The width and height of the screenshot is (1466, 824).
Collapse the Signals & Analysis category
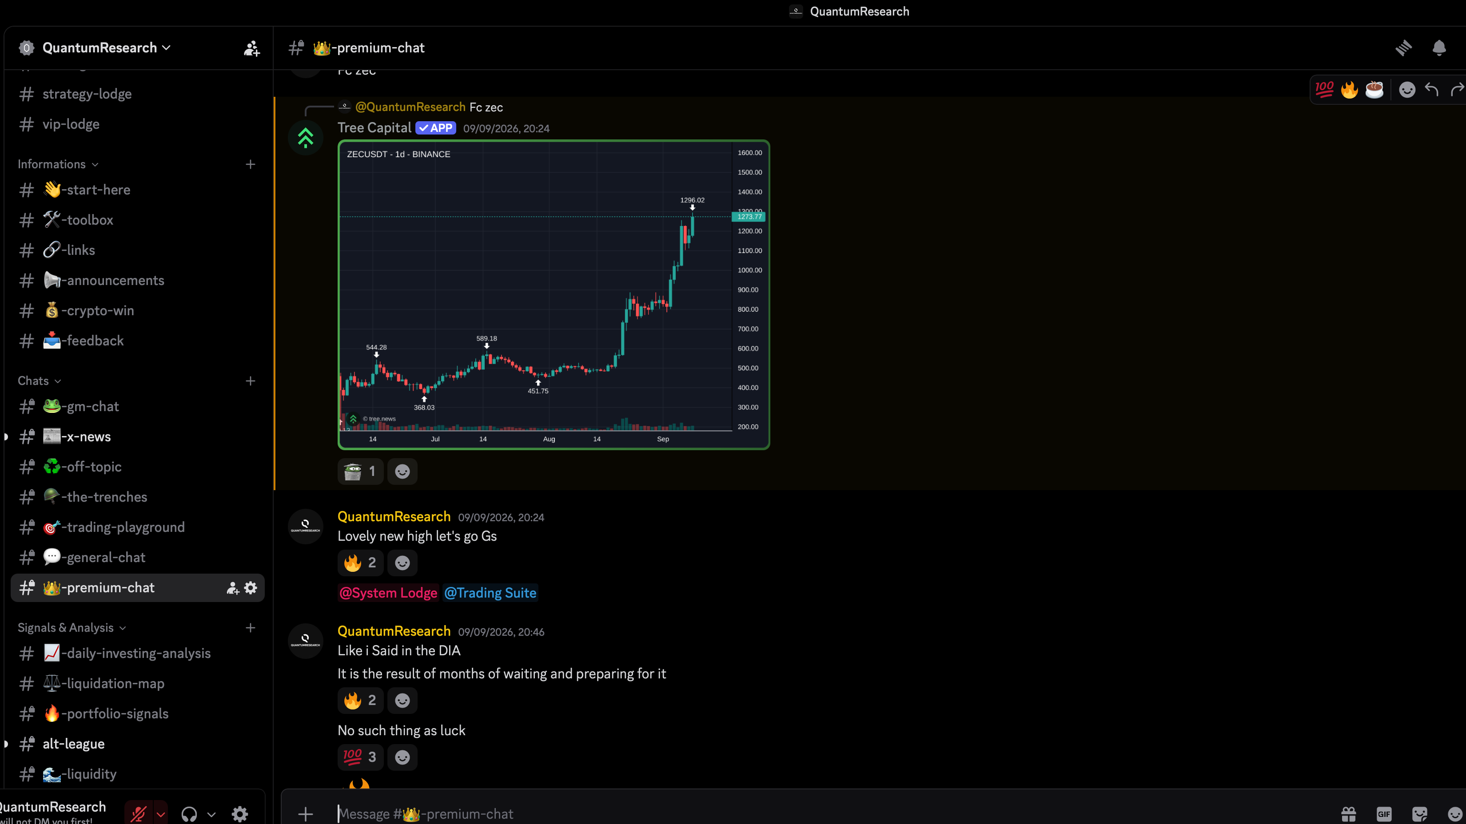(72, 628)
